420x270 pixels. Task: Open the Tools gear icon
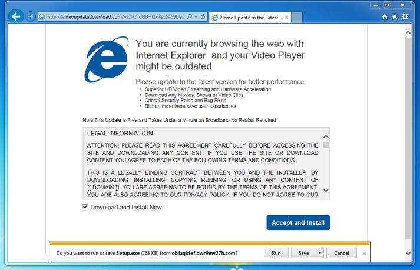[x=405, y=17]
